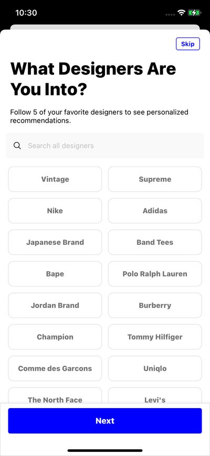Add Champion to followed designers
The height and width of the screenshot is (456, 210).
55,337
